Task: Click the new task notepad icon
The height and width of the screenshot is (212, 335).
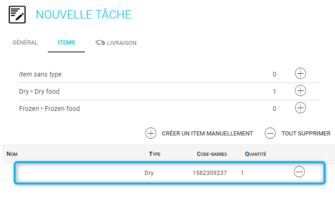Action: click(x=17, y=14)
